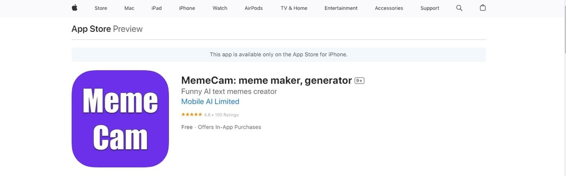Click the Apple logo icon

[75, 8]
